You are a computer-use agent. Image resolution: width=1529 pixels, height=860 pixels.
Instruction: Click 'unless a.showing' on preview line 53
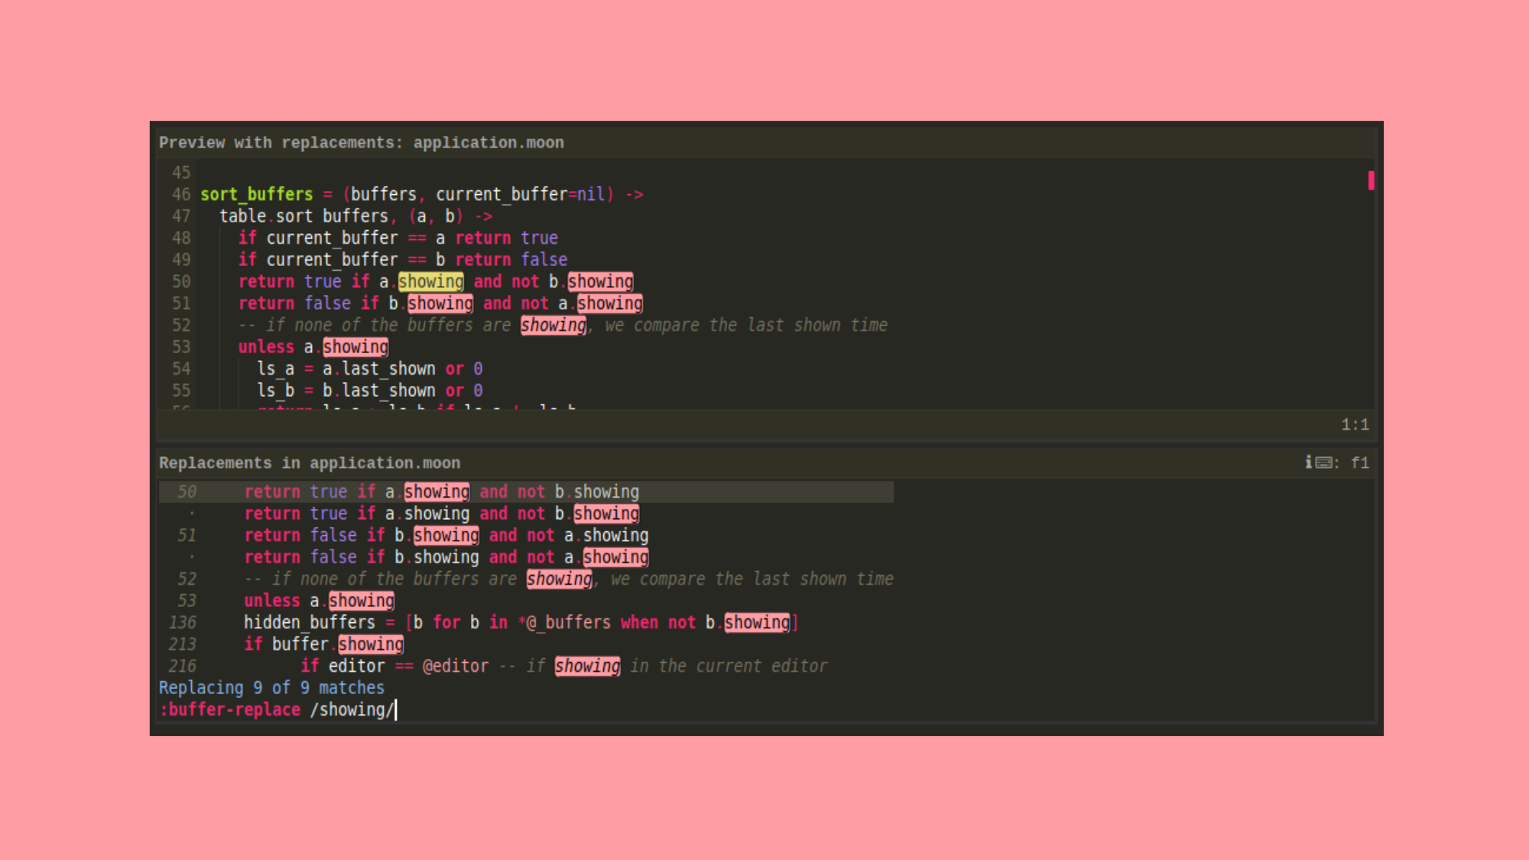click(313, 347)
